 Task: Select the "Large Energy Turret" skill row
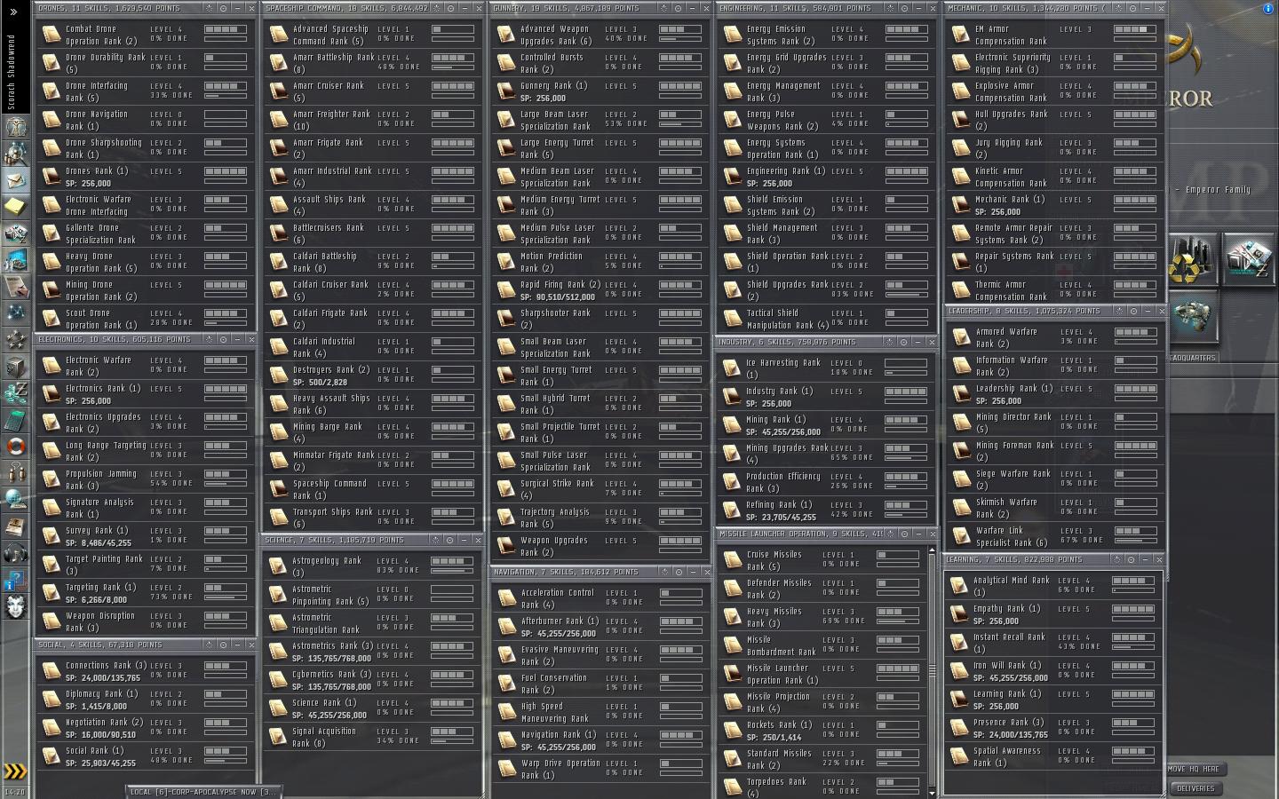pyautogui.click(x=600, y=148)
